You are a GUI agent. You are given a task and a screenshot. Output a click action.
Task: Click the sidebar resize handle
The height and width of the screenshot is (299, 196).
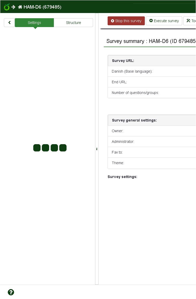point(97,149)
